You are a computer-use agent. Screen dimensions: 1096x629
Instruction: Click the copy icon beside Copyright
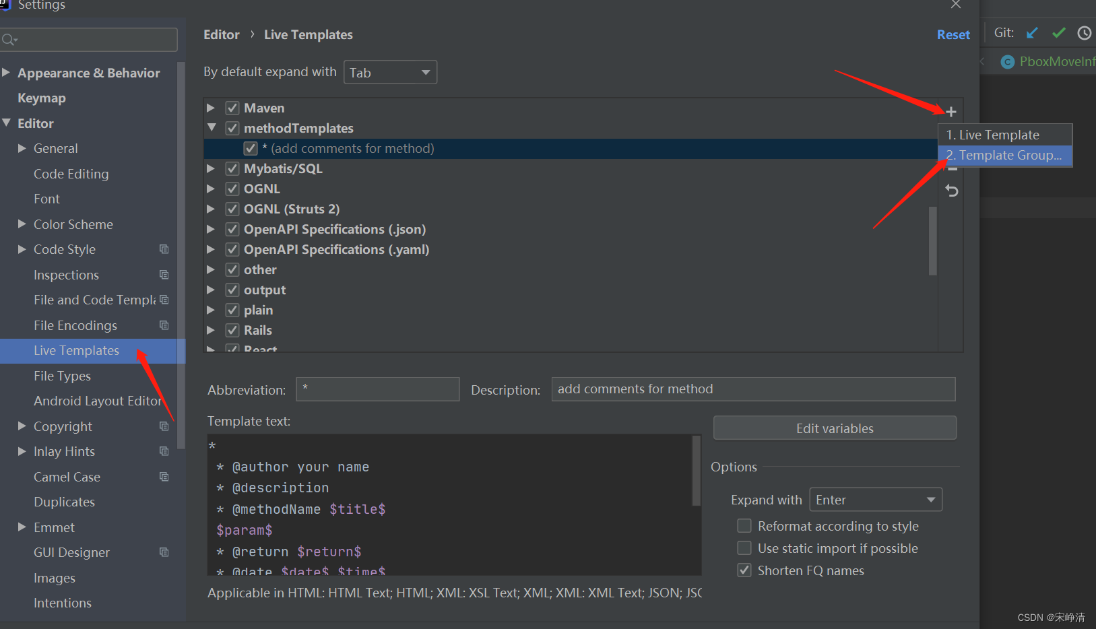pyautogui.click(x=164, y=426)
